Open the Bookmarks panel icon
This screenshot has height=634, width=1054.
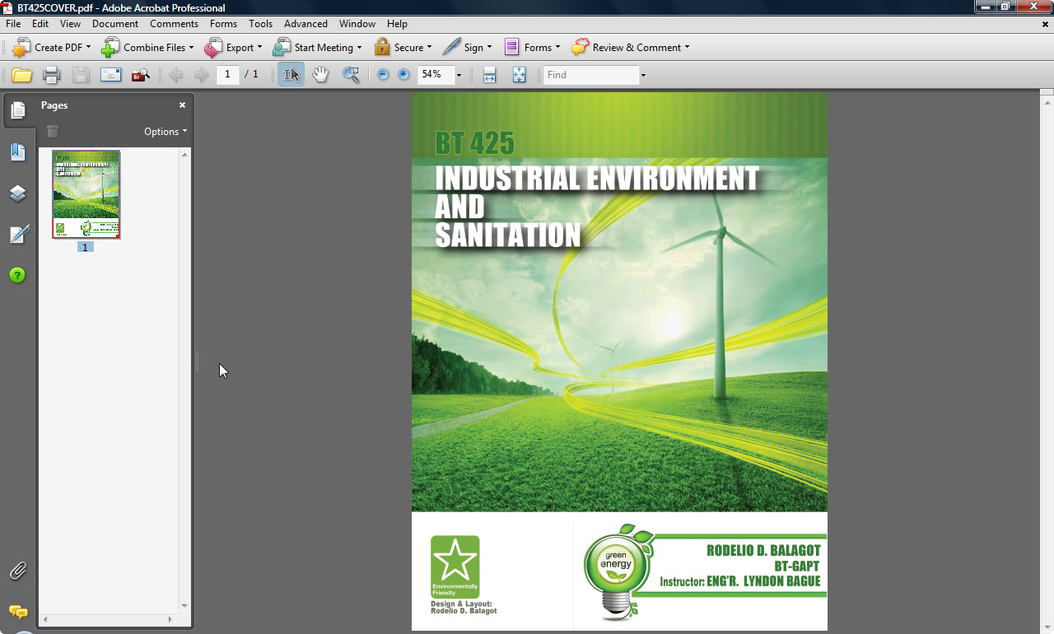point(18,152)
